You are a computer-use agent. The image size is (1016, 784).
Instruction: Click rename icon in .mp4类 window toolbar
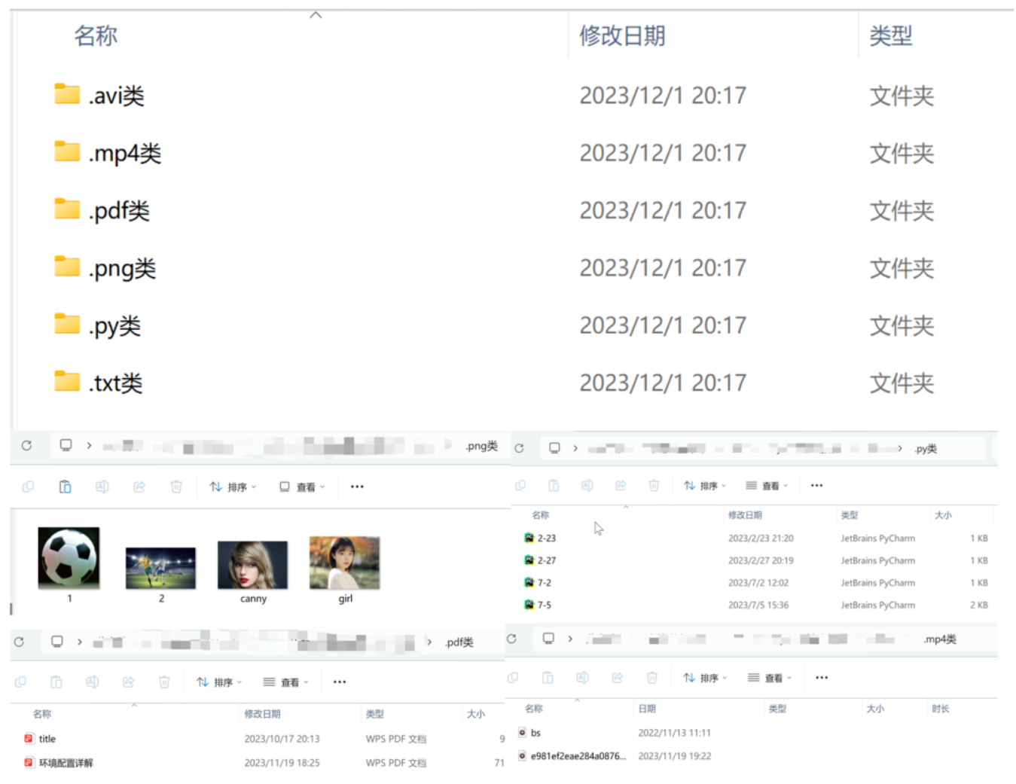coord(582,678)
